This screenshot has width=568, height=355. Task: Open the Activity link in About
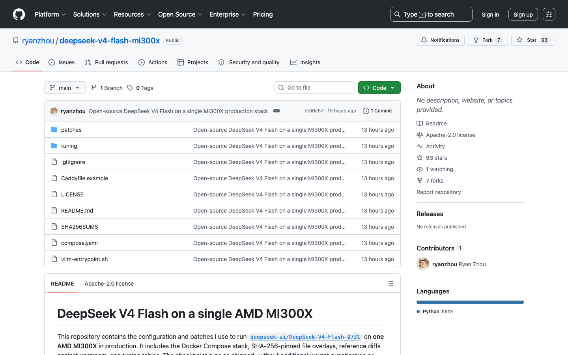click(x=431, y=146)
